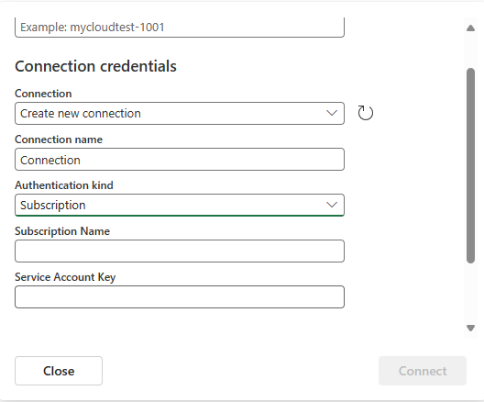Screen dimensions: 484x402
Task: Expand the Authentication kind dropdown
Action: tap(180, 206)
